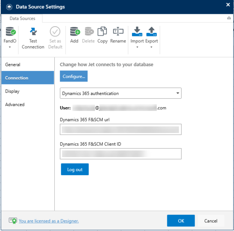Run Test Connection

pyautogui.click(x=33, y=38)
